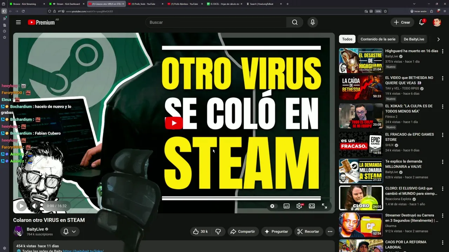Screen dimensions: 449x252
Task: Open options for Highguard ha muerto video
Action: pyautogui.click(x=442, y=51)
